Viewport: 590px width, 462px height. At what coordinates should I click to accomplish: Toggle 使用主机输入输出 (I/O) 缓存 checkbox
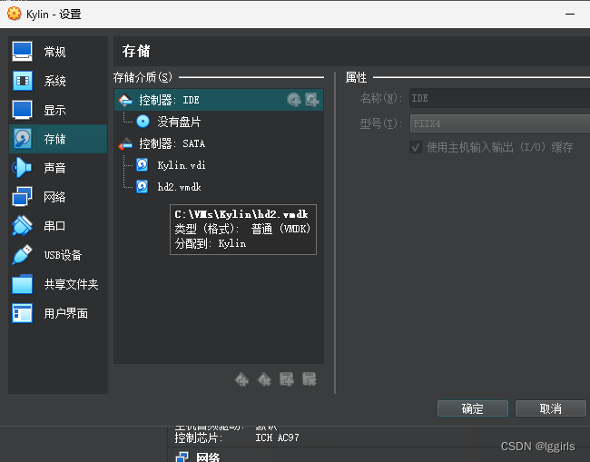(x=416, y=147)
